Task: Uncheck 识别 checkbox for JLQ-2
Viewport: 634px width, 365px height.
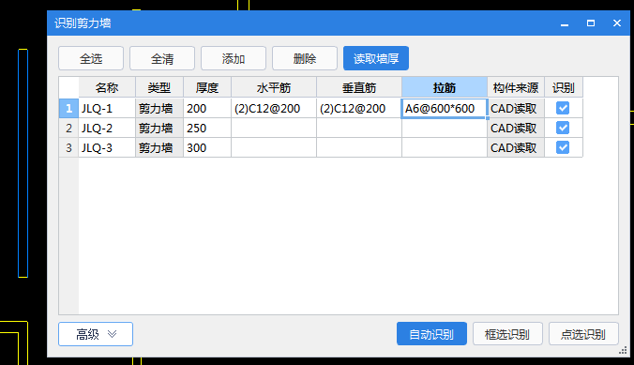Action: point(563,128)
